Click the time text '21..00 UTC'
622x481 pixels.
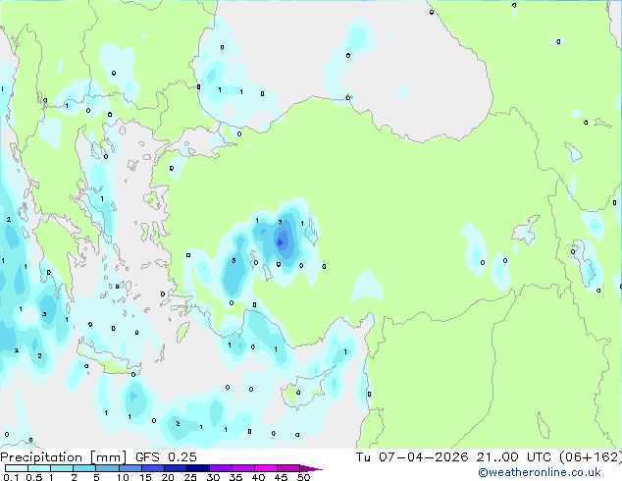tap(514, 457)
